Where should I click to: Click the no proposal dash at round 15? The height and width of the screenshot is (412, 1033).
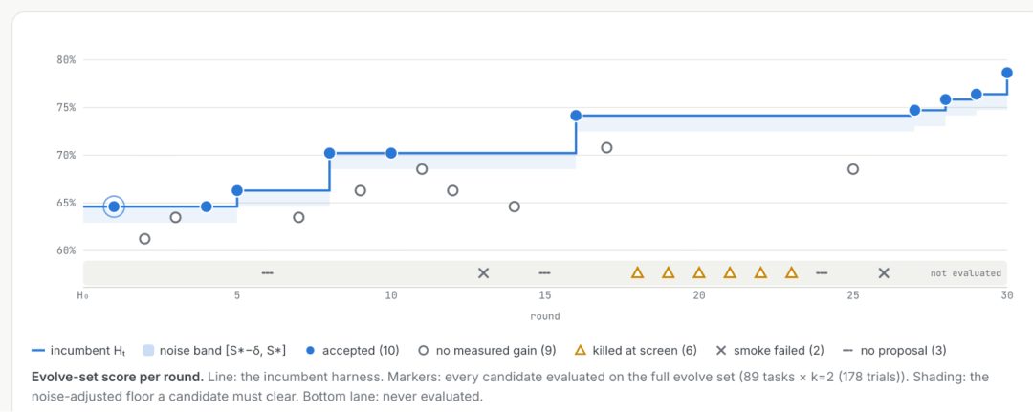[x=545, y=273]
